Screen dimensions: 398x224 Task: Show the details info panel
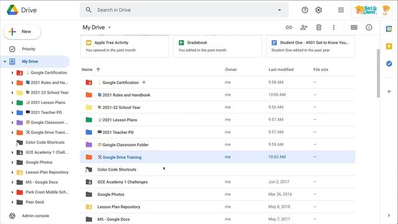tap(369, 27)
